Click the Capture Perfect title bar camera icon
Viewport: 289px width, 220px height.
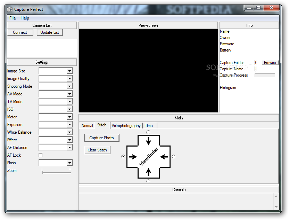pyautogui.click(x=10, y=9)
